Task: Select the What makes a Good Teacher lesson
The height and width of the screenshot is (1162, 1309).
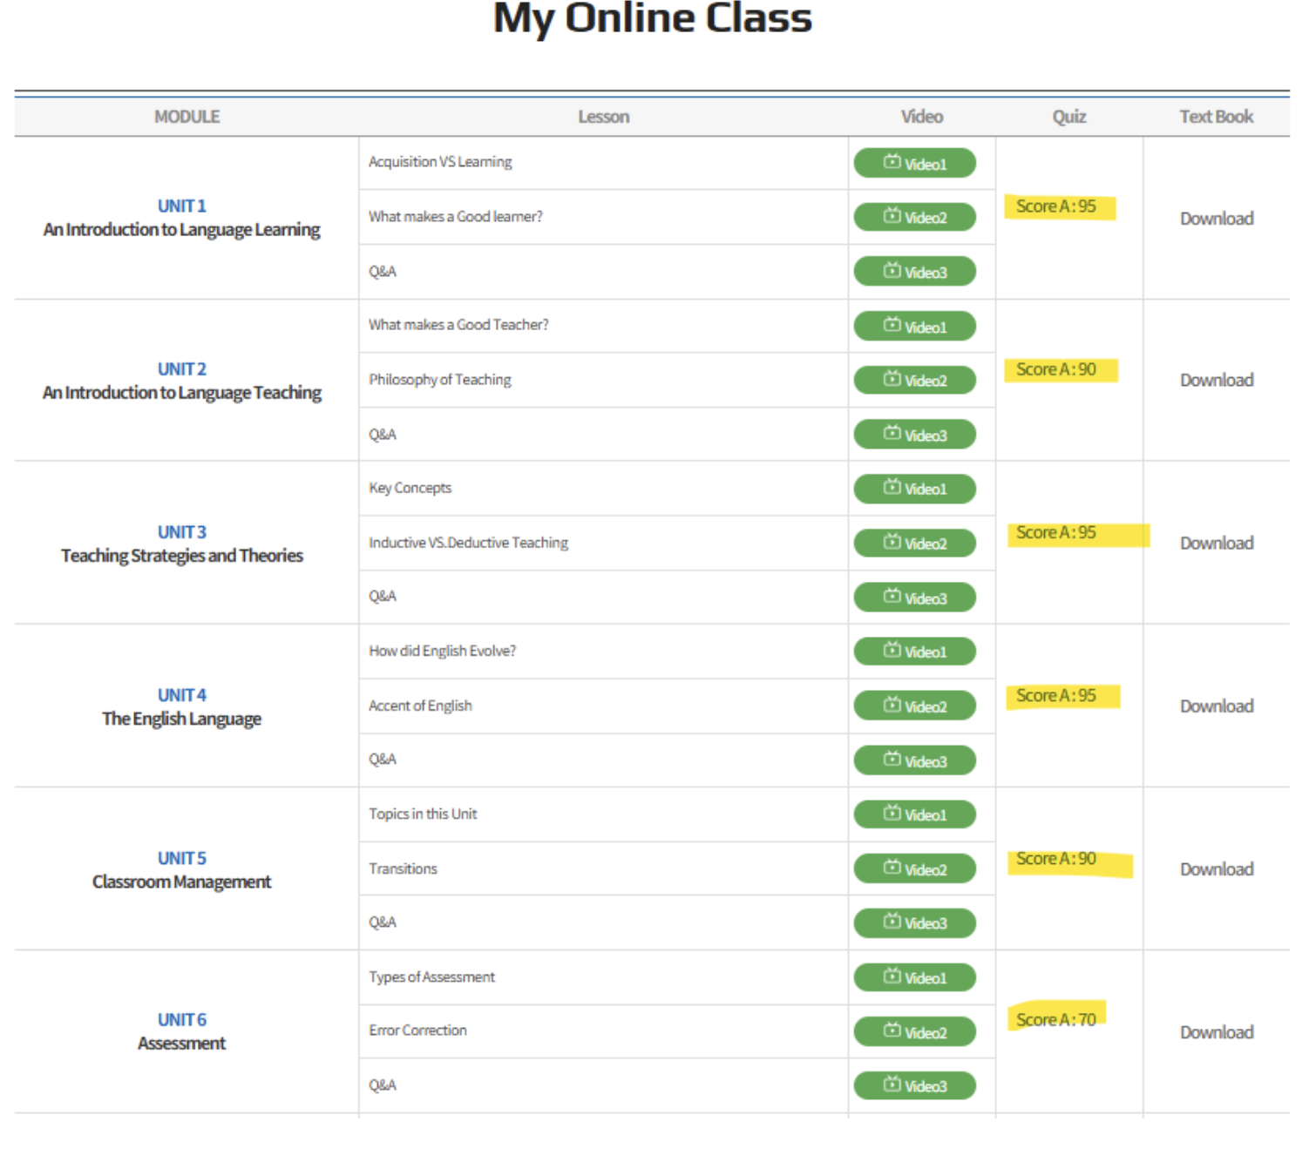Action: 458,325
